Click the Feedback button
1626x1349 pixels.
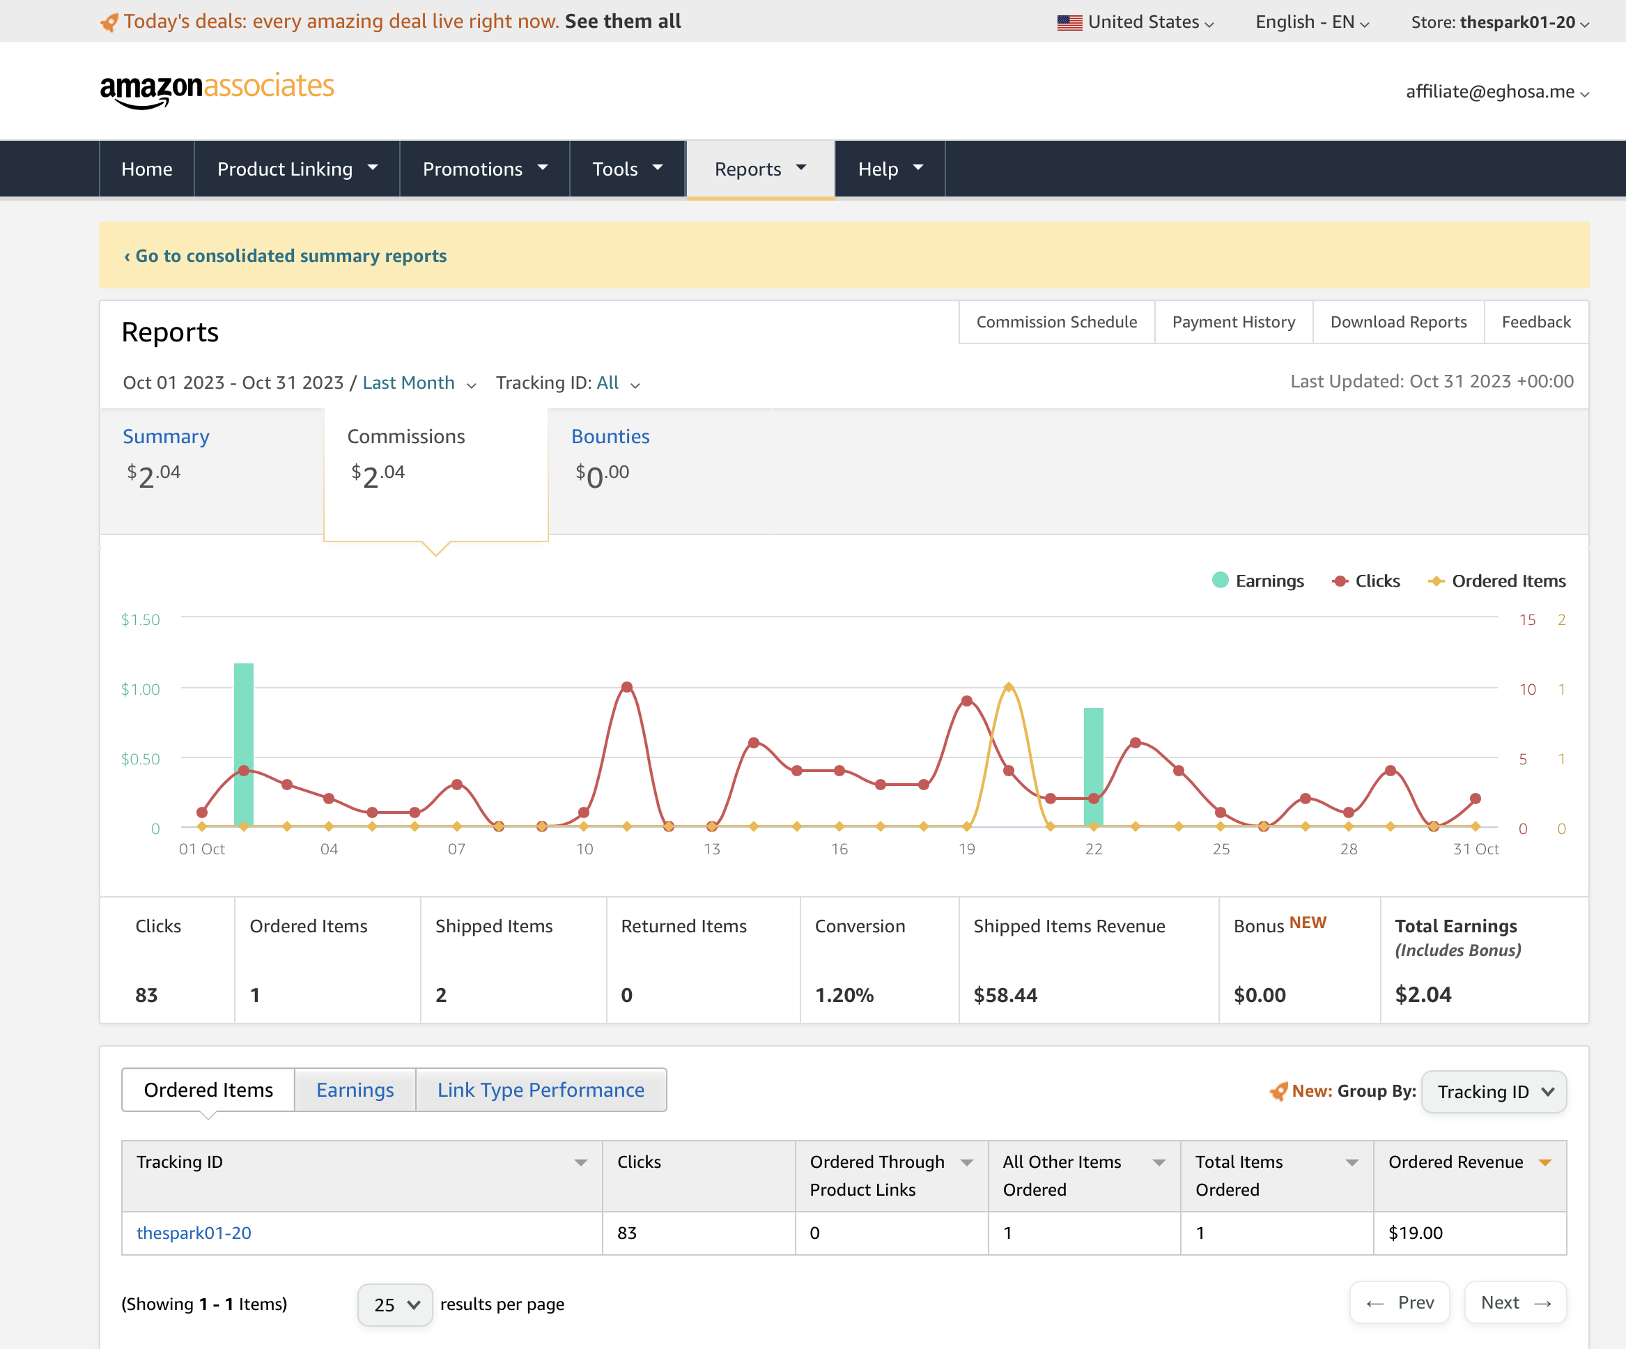point(1536,322)
